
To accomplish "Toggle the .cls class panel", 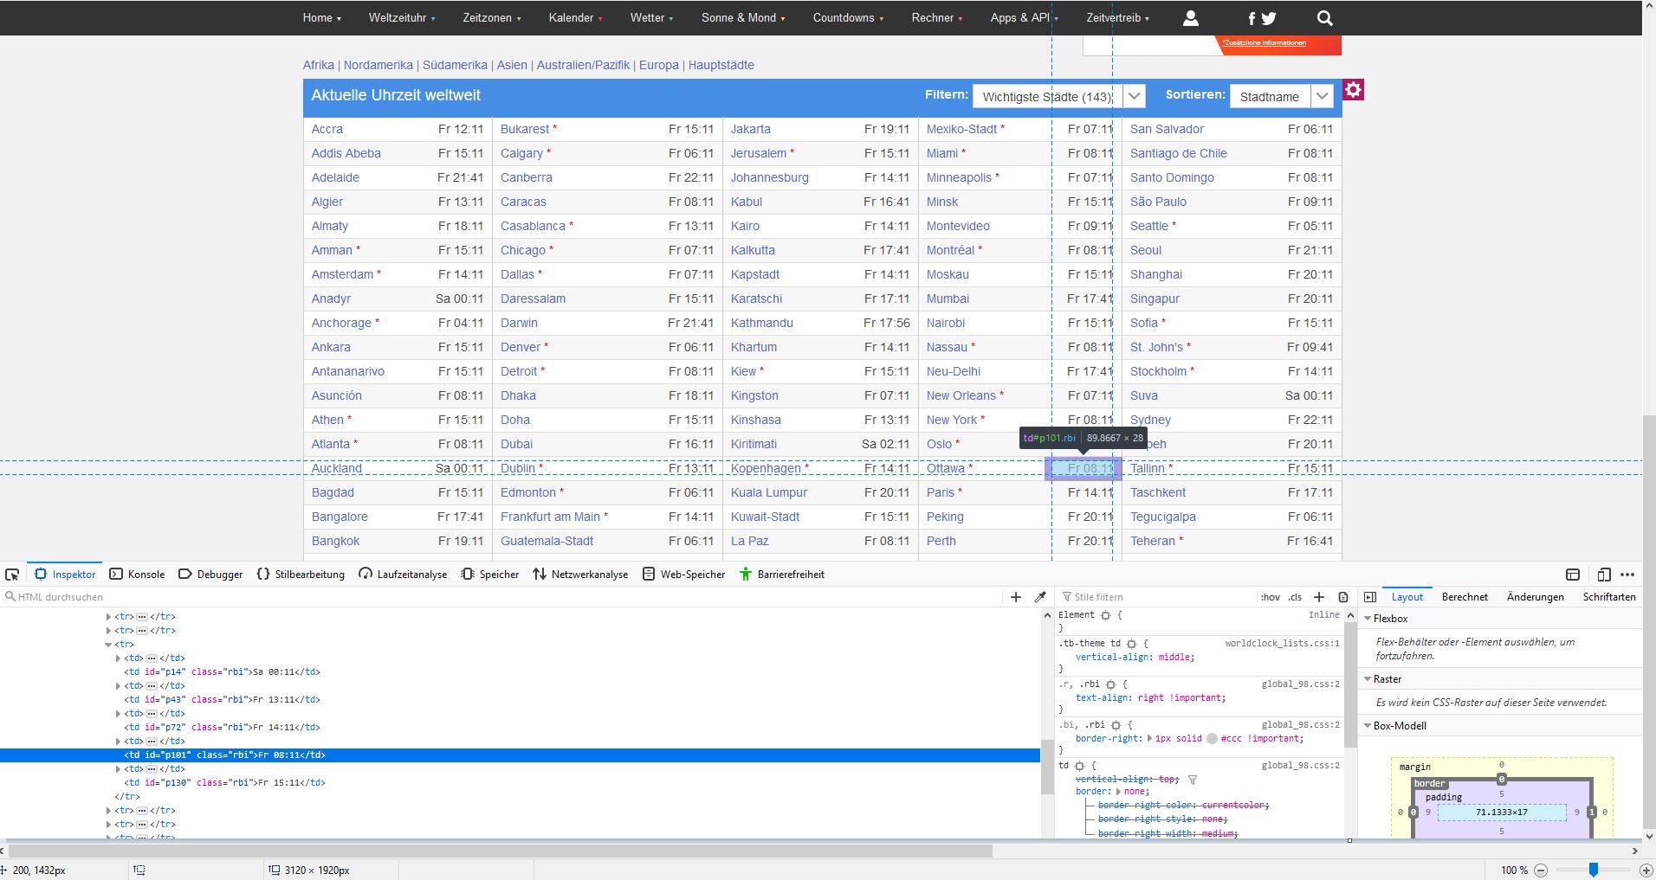I will [x=1294, y=596].
